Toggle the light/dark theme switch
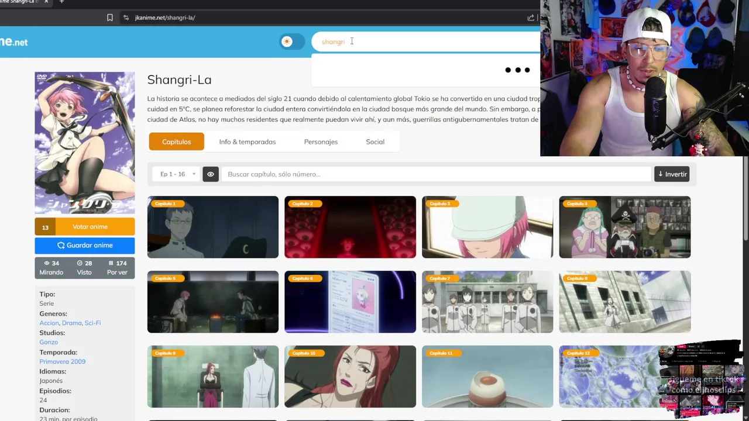 click(292, 42)
